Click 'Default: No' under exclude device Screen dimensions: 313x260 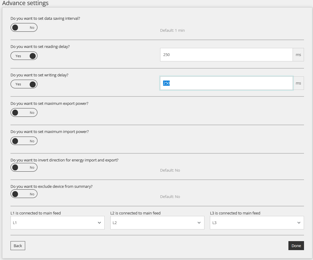170,196
